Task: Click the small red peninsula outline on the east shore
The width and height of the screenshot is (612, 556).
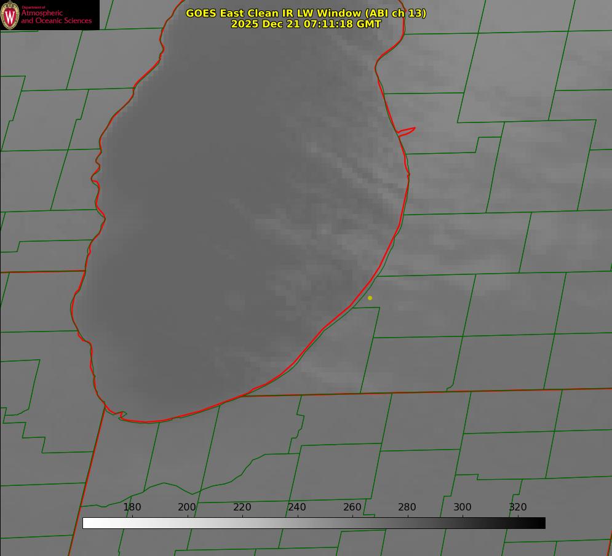Action: [x=406, y=132]
